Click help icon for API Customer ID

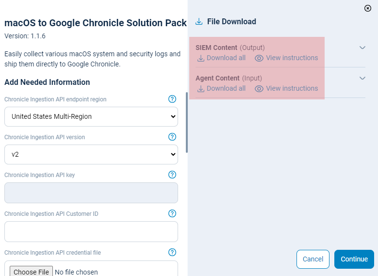tap(172, 213)
